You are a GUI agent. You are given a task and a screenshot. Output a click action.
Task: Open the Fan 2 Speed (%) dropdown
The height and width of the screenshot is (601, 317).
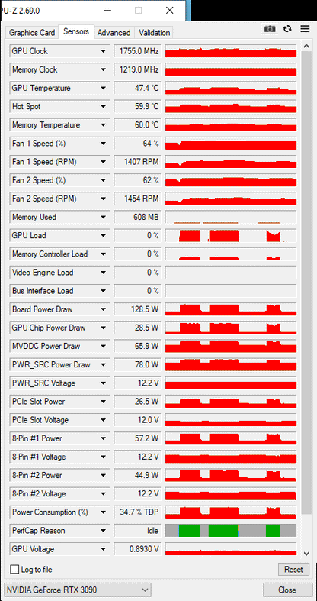click(103, 180)
